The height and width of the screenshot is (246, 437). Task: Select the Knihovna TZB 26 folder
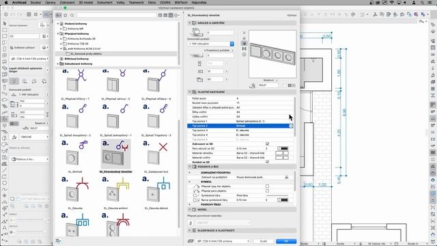pos(78,44)
